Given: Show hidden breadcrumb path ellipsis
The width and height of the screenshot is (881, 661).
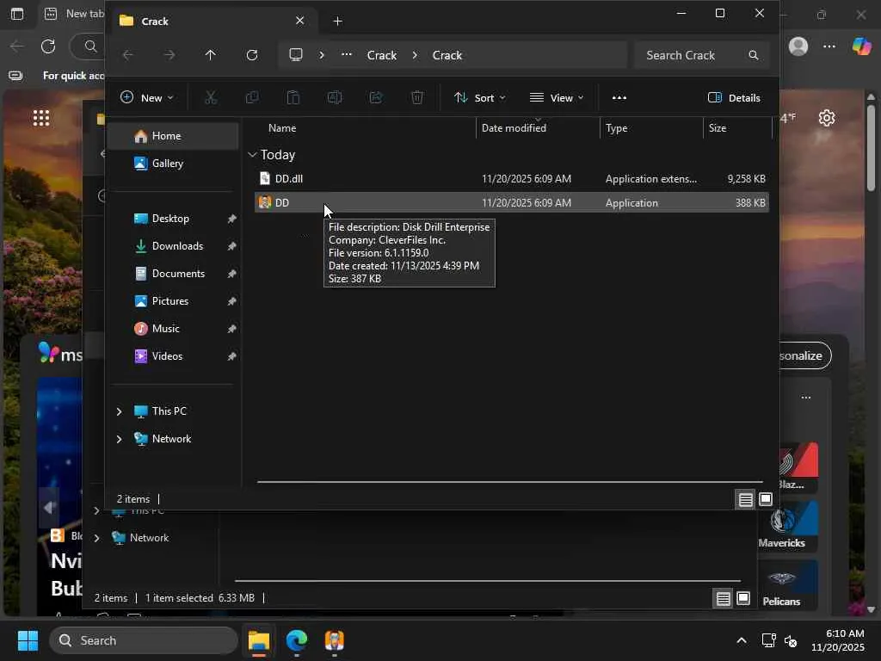Looking at the screenshot, I should point(347,54).
